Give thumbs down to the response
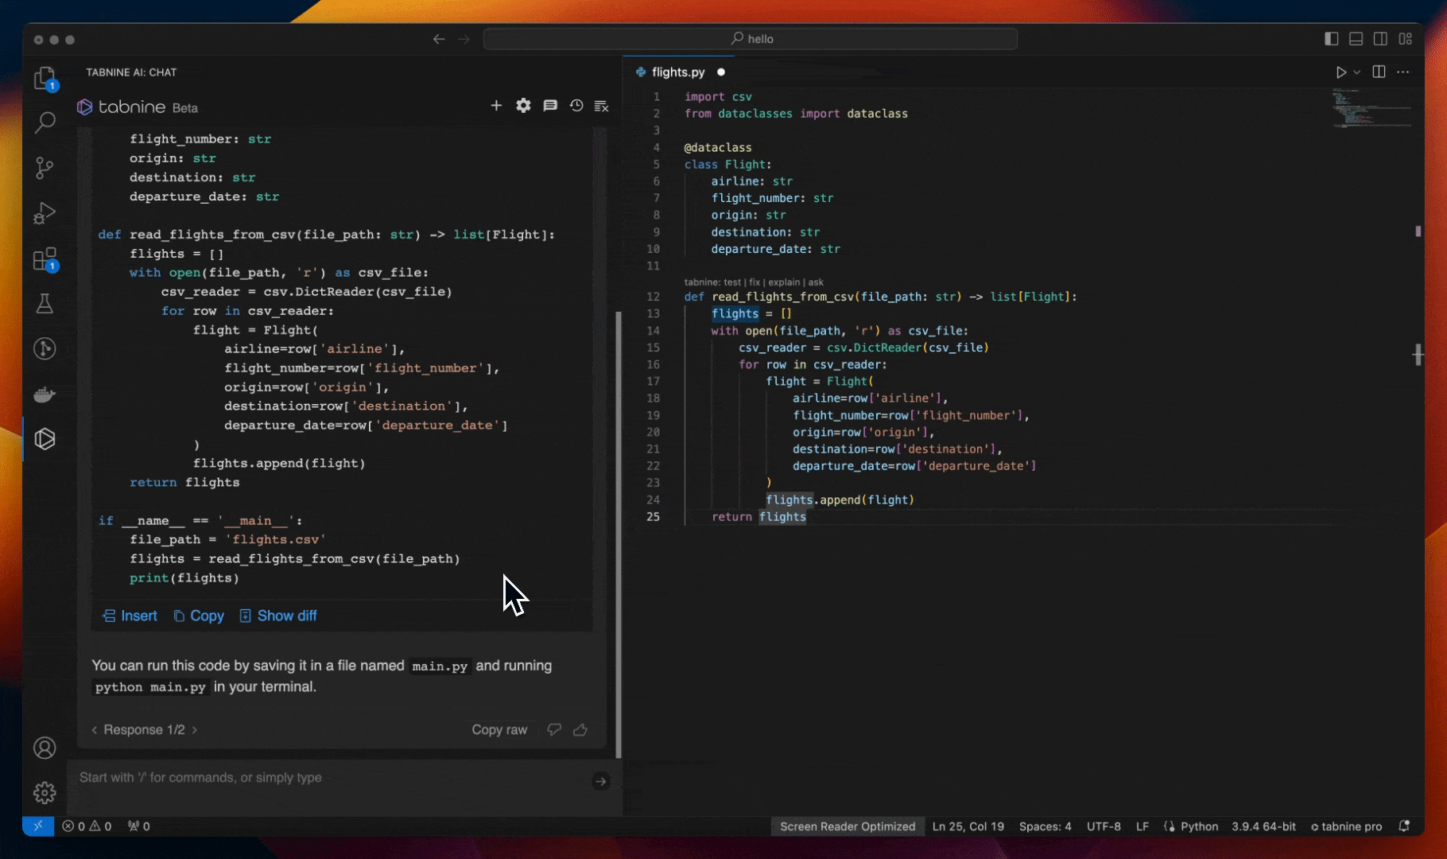1447x859 pixels. coord(554,729)
